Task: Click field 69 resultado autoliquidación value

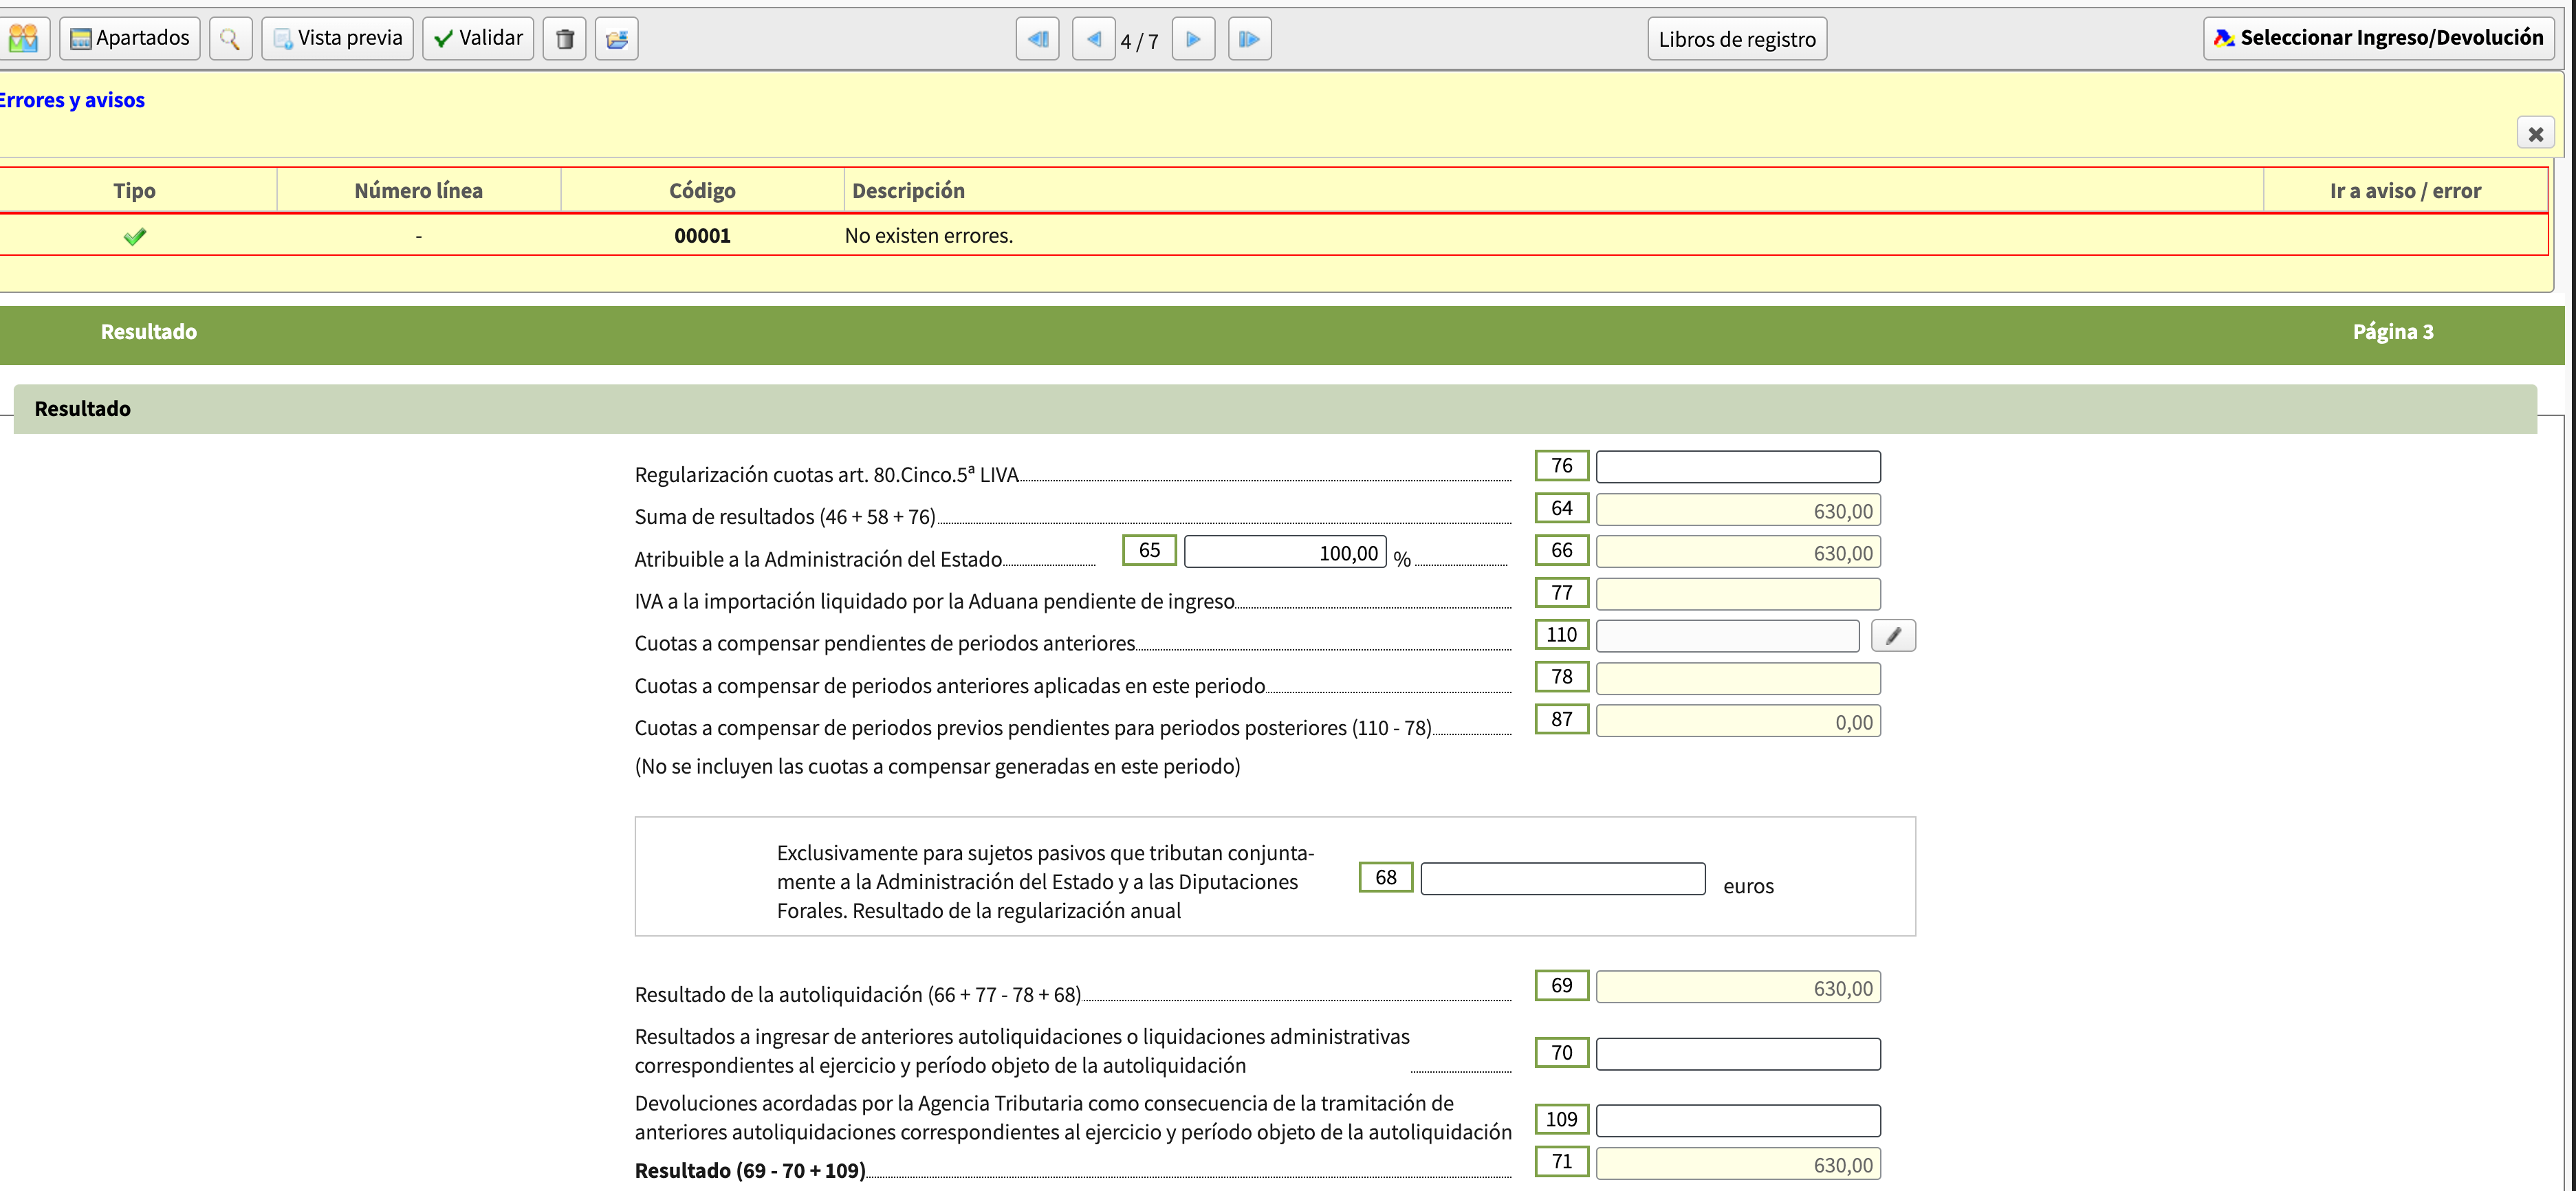Action: click(1738, 987)
